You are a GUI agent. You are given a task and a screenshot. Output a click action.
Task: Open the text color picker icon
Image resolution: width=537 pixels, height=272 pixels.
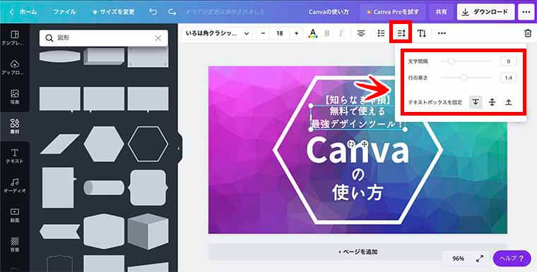pos(313,33)
